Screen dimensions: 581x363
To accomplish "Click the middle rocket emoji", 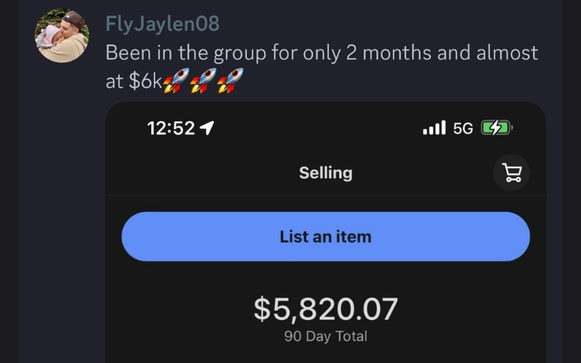I will pyautogui.click(x=201, y=81).
